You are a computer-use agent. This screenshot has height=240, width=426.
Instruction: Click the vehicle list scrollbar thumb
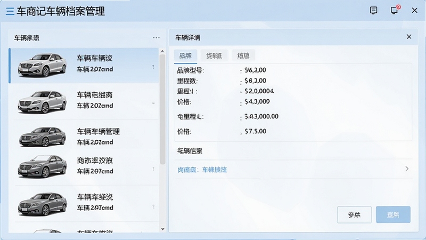pos(162,109)
